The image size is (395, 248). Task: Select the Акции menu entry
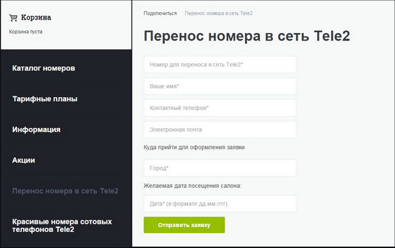click(24, 160)
